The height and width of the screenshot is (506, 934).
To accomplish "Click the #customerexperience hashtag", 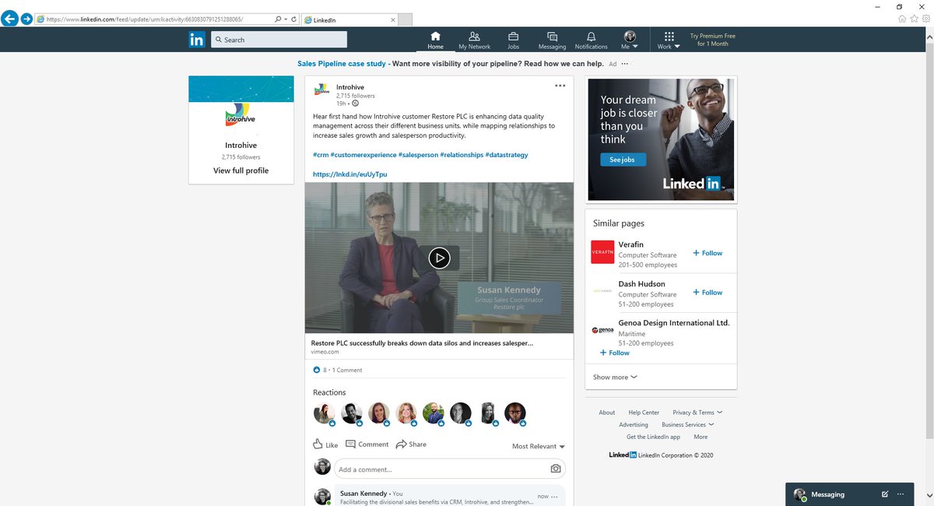I will coord(363,155).
